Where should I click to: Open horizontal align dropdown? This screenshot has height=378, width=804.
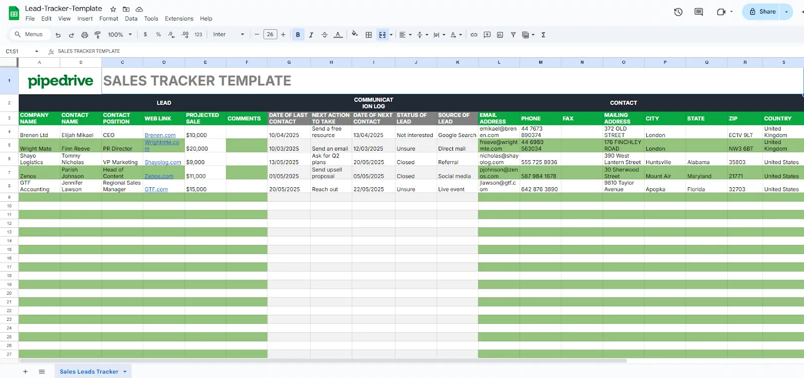tap(405, 35)
